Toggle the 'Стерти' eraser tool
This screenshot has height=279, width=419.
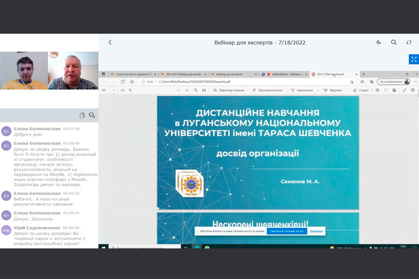click(361, 90)
